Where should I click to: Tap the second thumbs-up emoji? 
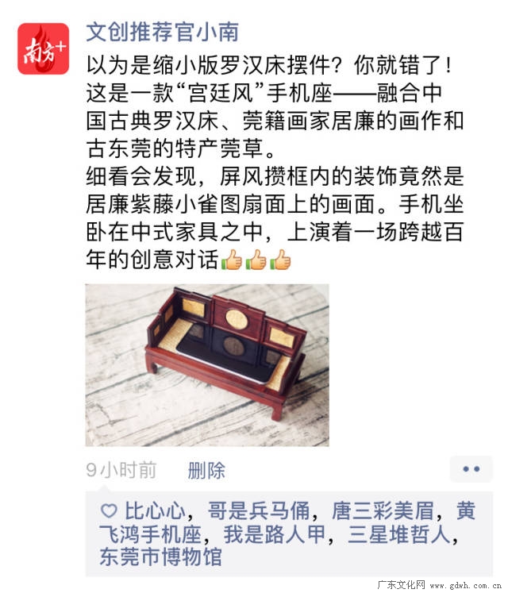coord(256,260)
